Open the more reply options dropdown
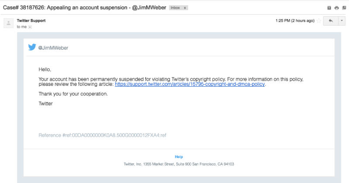Viewport: 349px width, 183px height. point(342,21)
